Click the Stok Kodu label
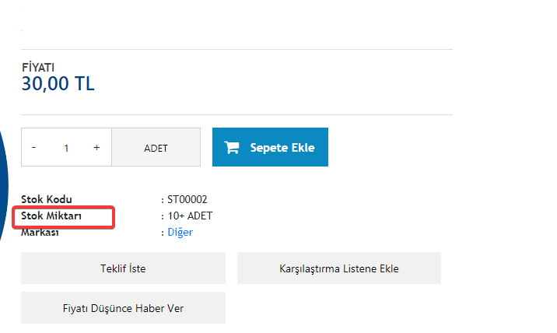The image size is (557, 333). pyautogui.click(x=47, y=199)
